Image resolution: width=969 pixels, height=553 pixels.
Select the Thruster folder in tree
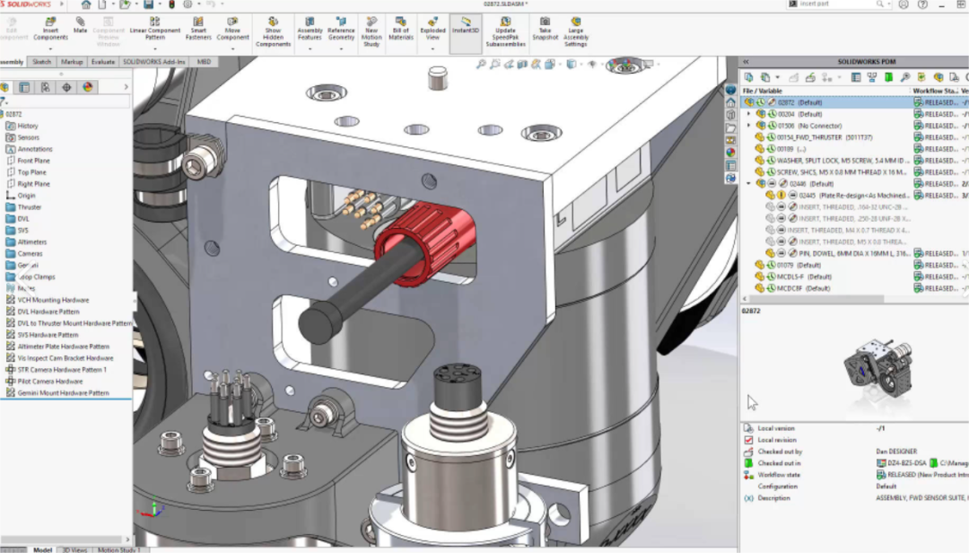pyautogui.click(x=23, y=207)
